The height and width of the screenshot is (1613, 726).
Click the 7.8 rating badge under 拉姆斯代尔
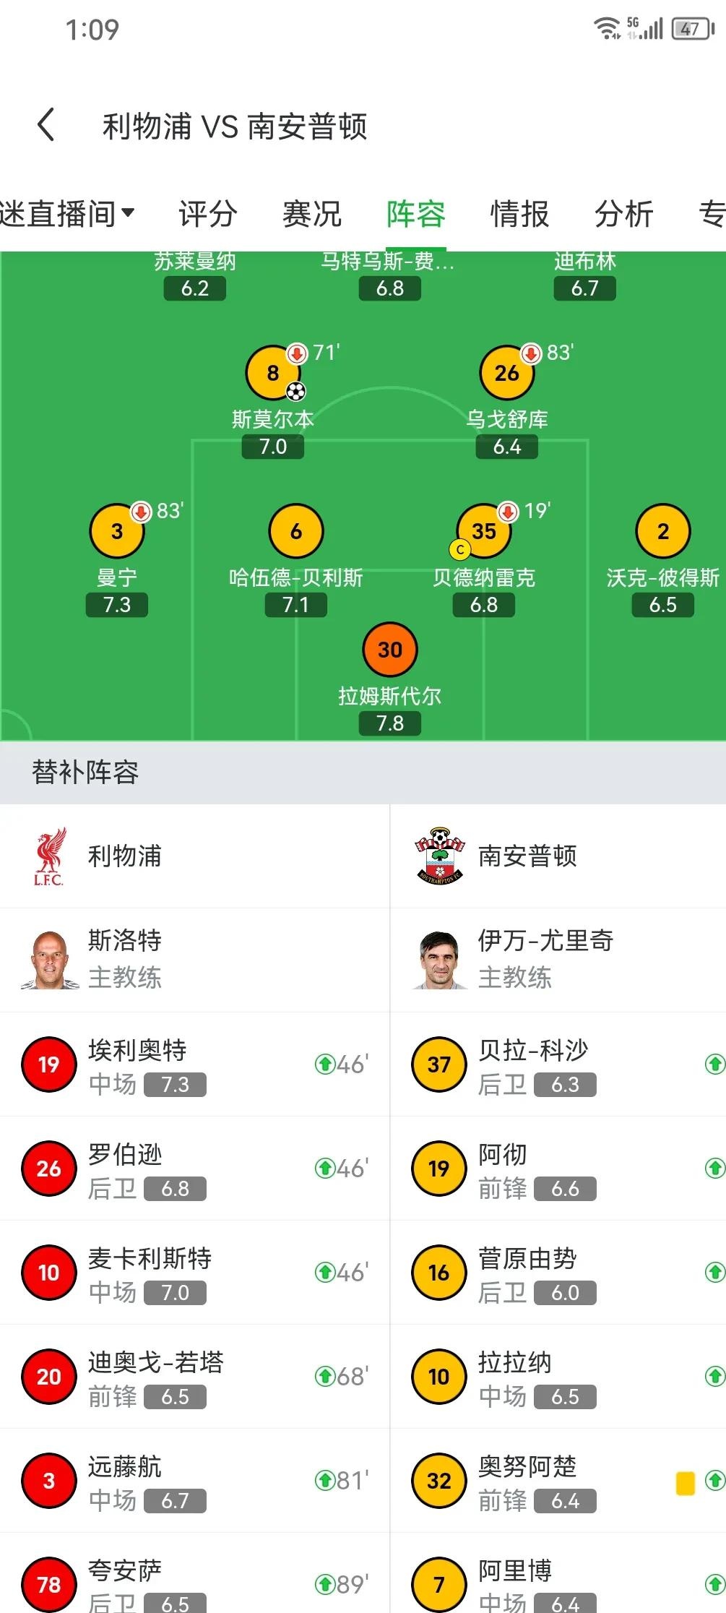point(389,723)
